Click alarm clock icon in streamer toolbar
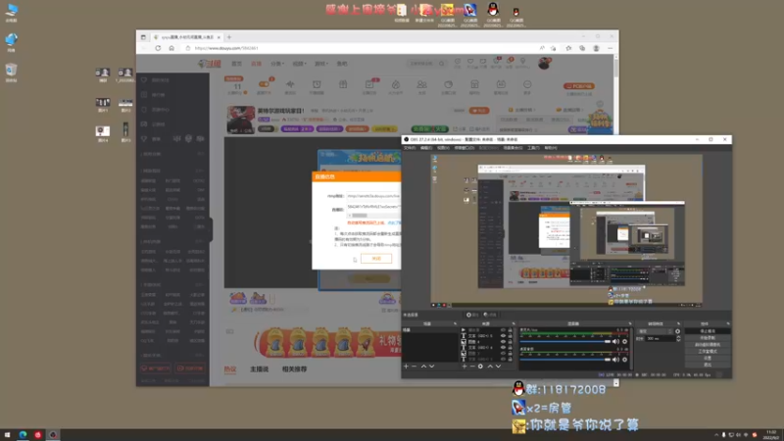Screen dimensions: 784x441 317,84
